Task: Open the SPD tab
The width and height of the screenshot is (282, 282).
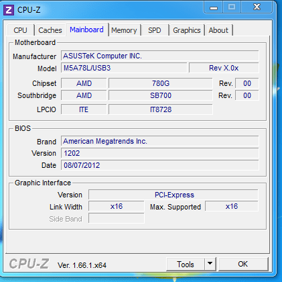Action: tap(155, 30)
